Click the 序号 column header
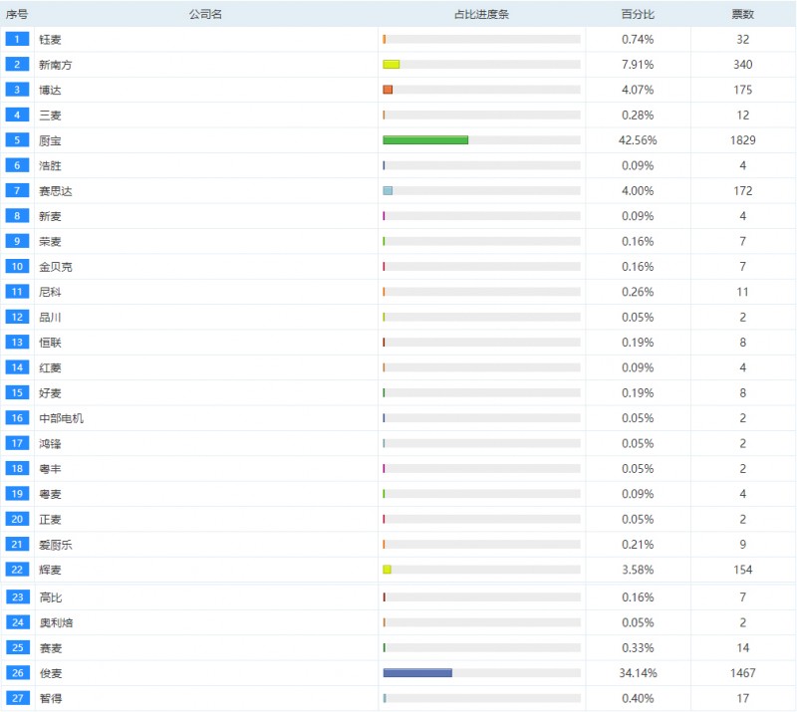Screen dimensions: 797x712 click(17, 14)
